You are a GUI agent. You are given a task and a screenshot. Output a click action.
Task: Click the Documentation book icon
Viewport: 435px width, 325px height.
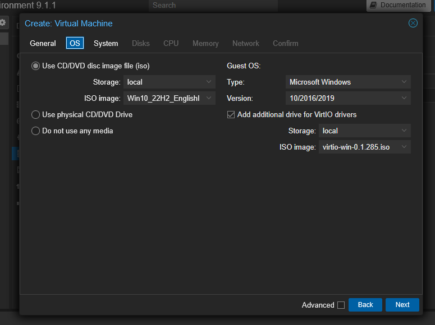click(x=373, y=5)
